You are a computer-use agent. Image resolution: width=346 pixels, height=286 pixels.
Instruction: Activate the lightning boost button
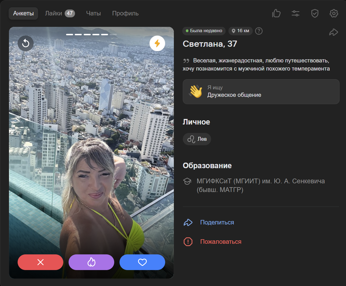click(x=157, y=43)
